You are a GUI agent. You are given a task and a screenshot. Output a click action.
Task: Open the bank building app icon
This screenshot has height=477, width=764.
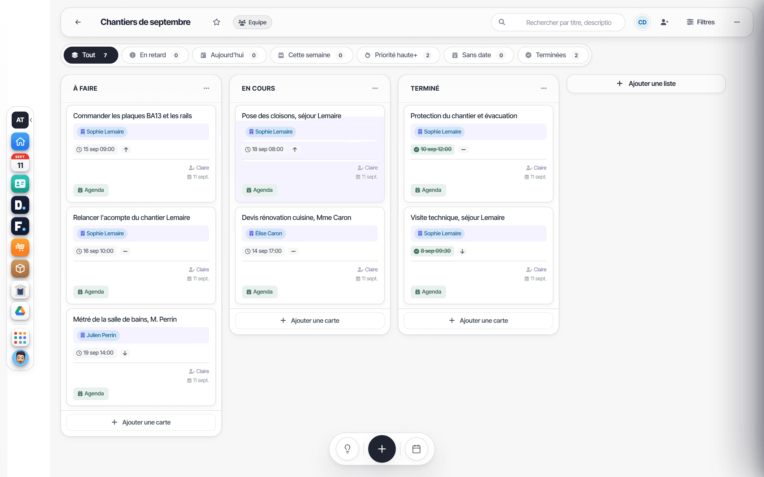(x=20, y=290)
